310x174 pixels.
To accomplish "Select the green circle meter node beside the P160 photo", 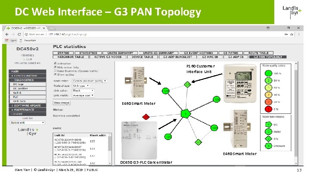I will pos(217,99).
